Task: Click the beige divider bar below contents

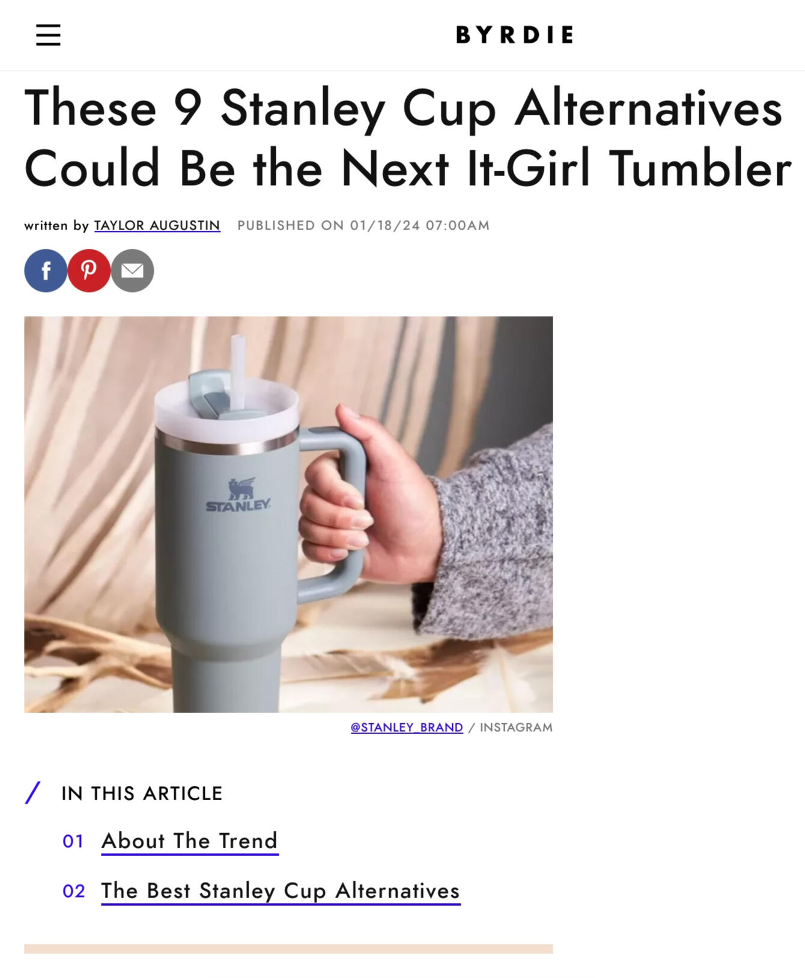Action: tap(288, 949)
